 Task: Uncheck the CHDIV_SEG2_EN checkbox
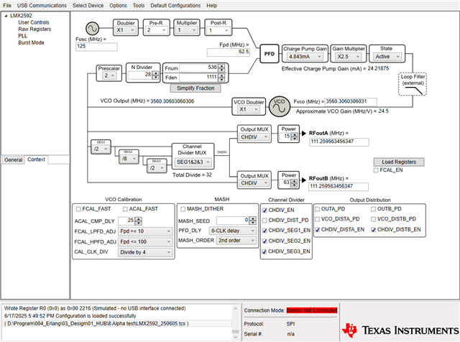(264, 241)
